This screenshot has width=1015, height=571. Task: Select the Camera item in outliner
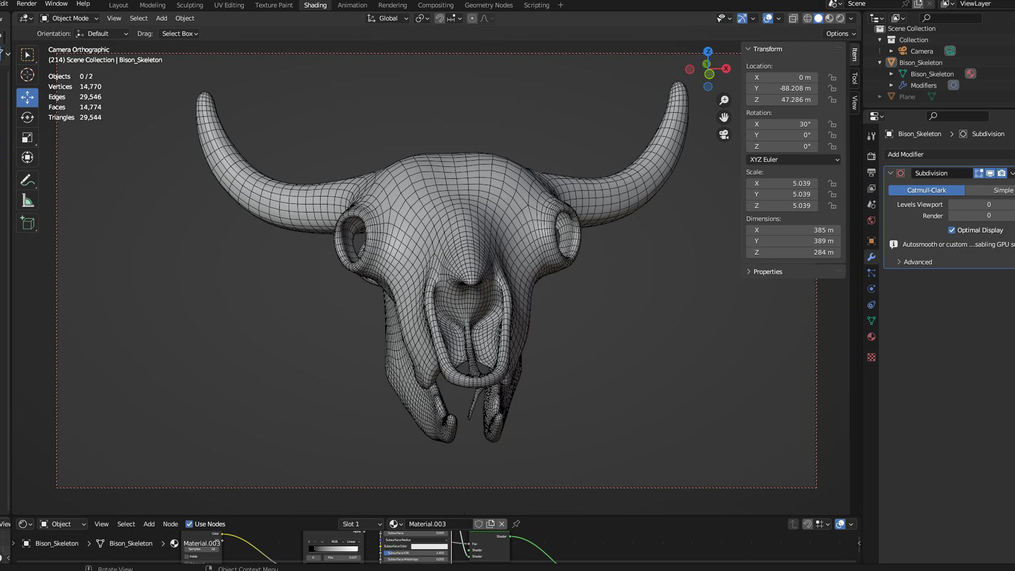click(x=921, y=51)
